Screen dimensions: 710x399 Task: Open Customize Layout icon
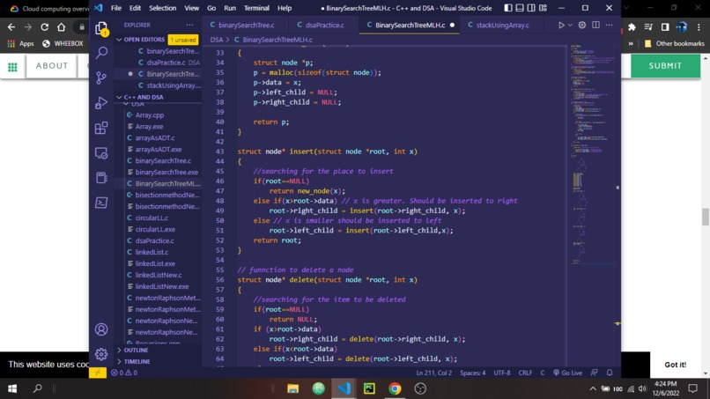pos(543,8)
